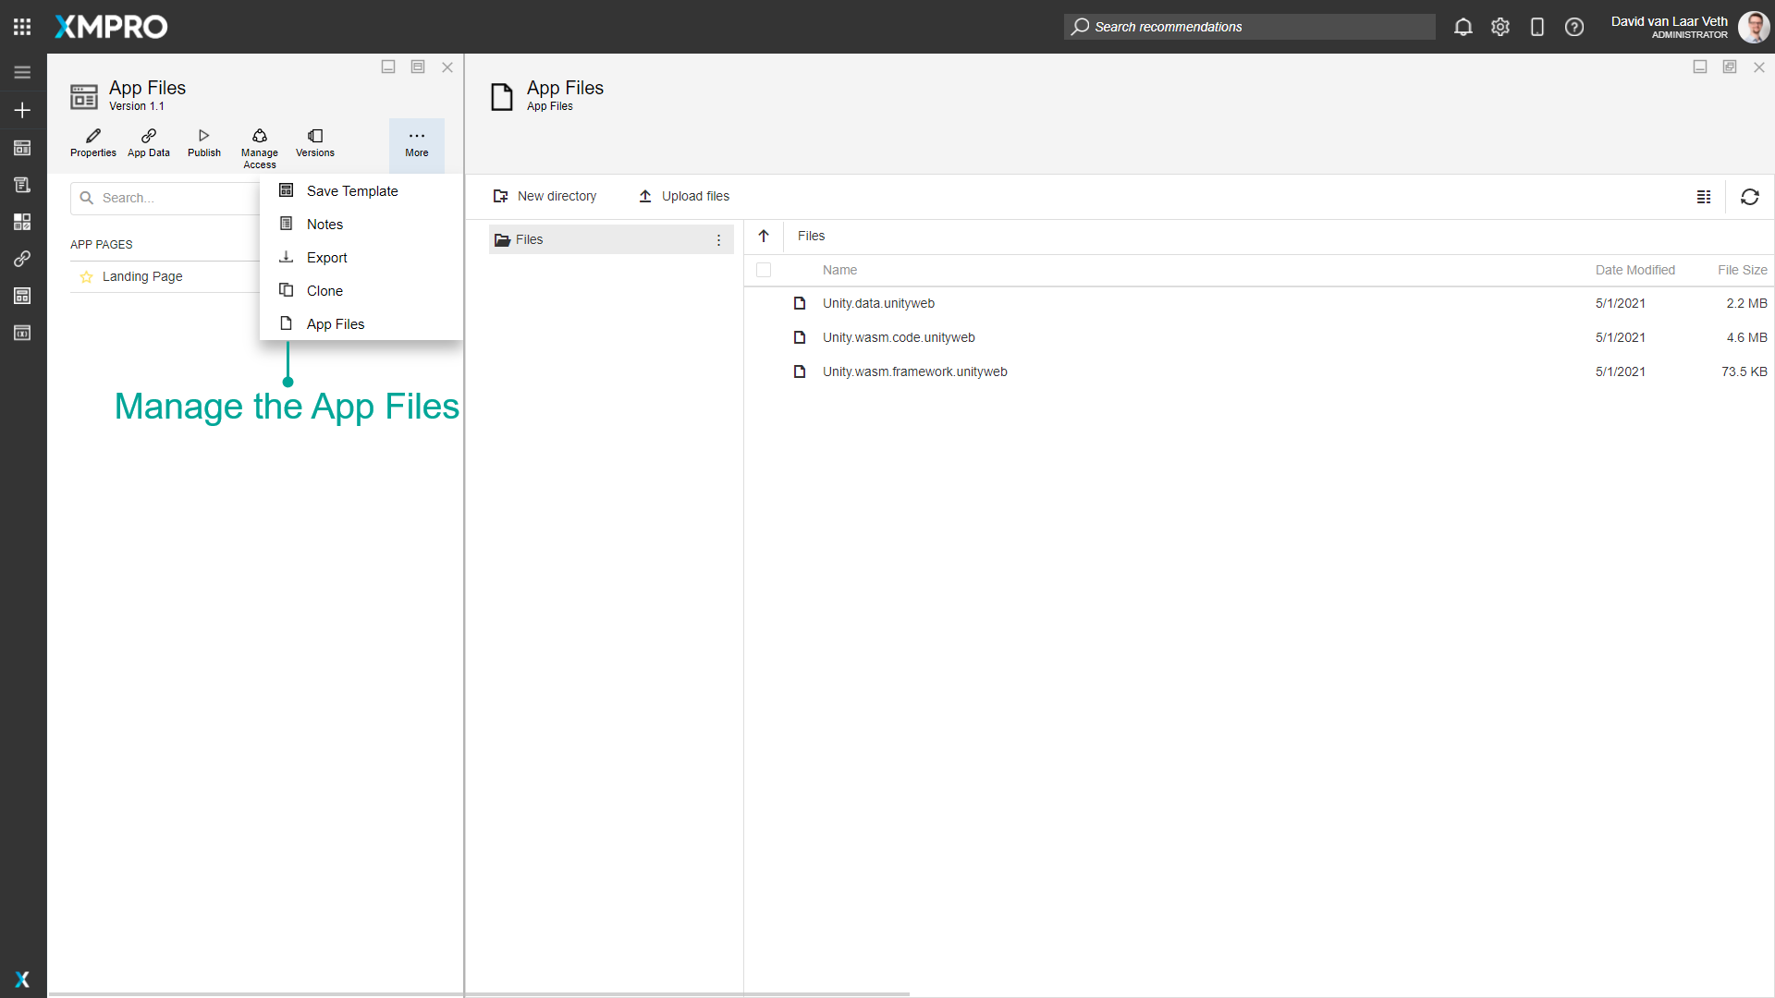Refresh the file list
1775x998 pixels.
click(x=1750, y=197)
